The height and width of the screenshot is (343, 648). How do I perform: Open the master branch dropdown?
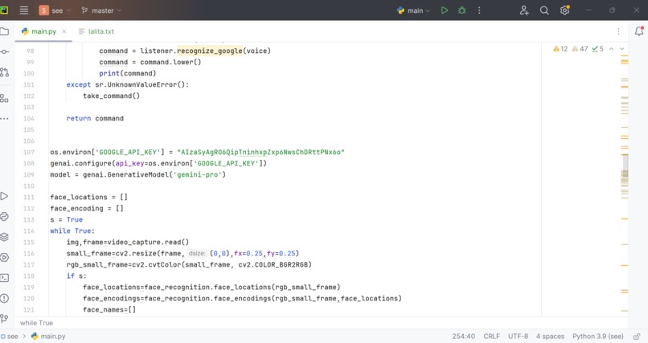pyautogui.click(x=101, y=10)
